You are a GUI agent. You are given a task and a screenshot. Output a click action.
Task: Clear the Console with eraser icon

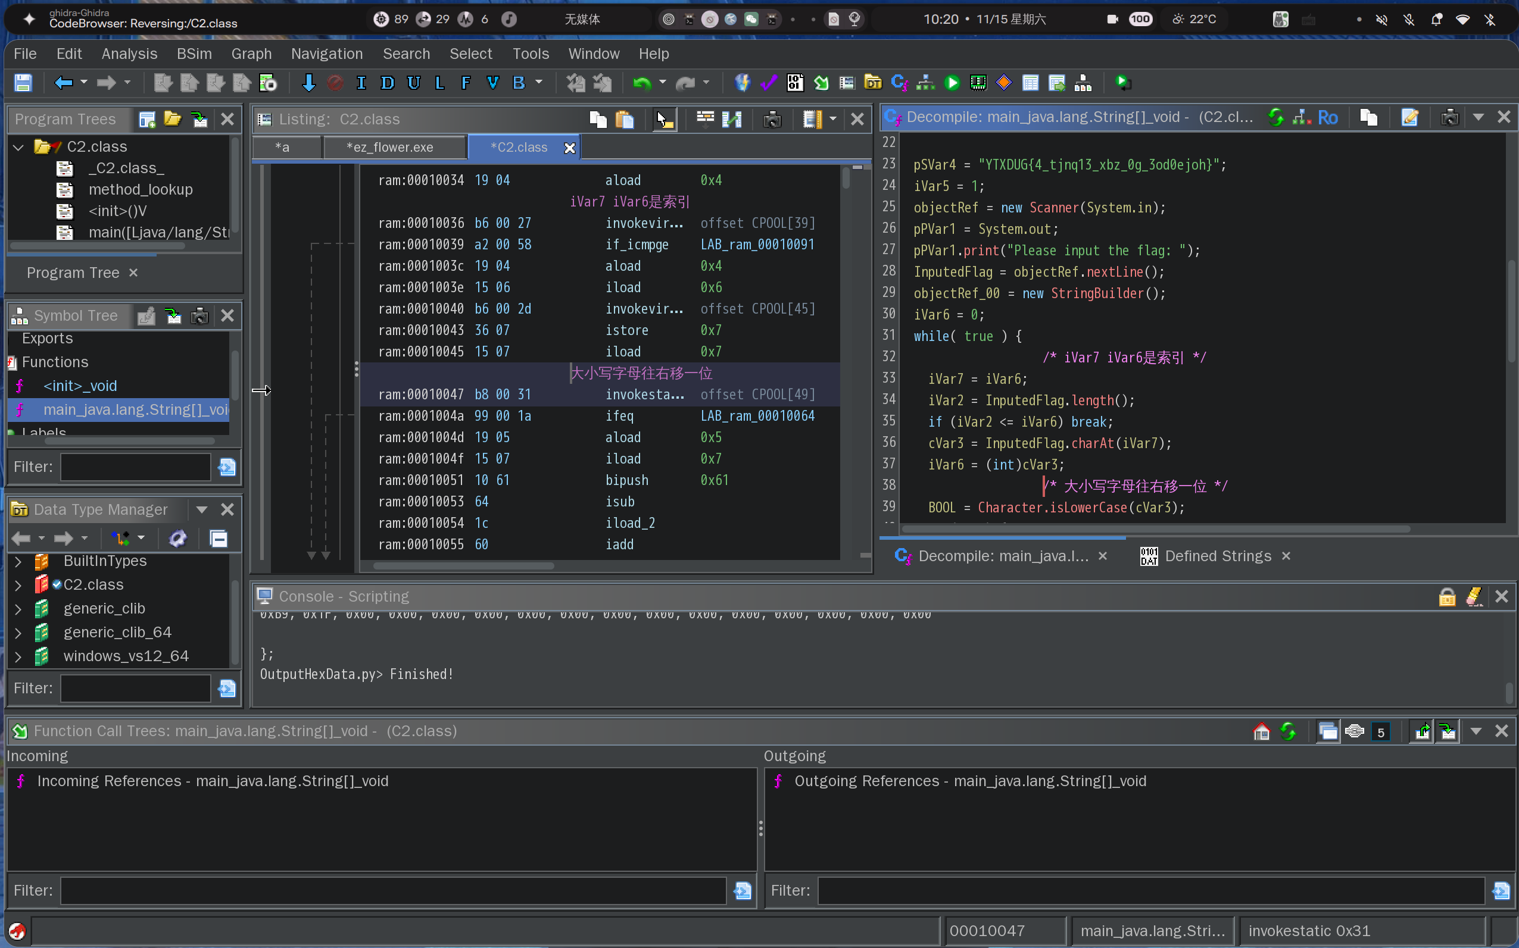click(1474, 596)
